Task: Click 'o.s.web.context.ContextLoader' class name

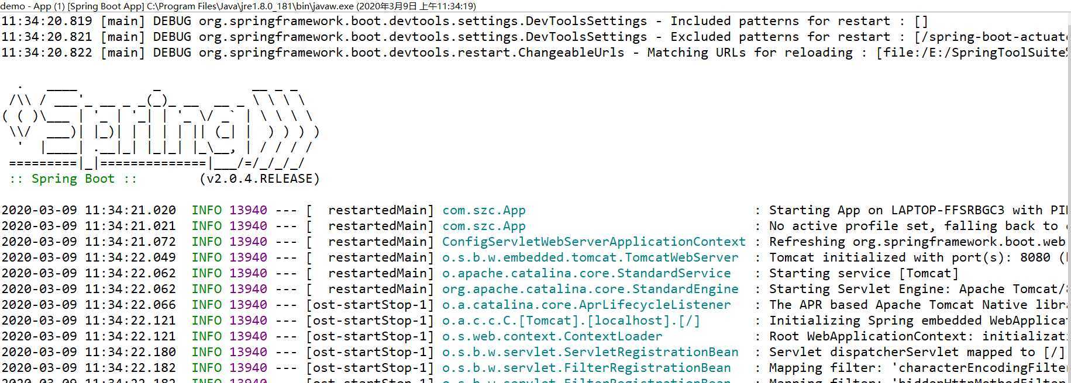Action: click(x=552, y=336)
